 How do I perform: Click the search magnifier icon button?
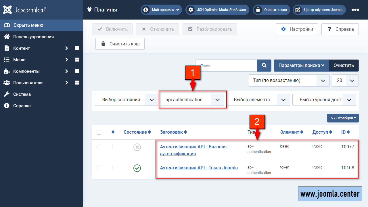tap(264, 66)
